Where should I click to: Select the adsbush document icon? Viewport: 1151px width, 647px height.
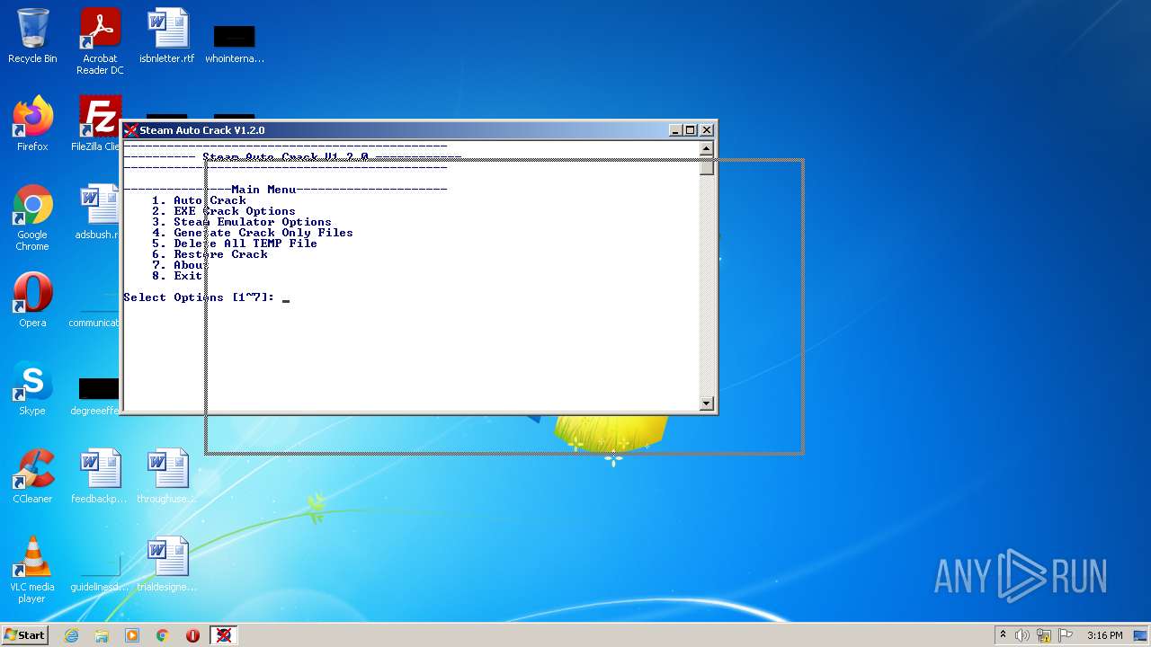point(99,212)
